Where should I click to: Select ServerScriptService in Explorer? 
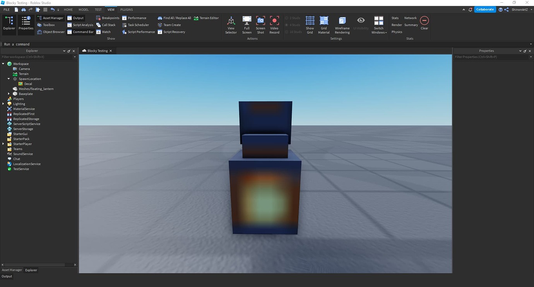(x=27, y=124)
